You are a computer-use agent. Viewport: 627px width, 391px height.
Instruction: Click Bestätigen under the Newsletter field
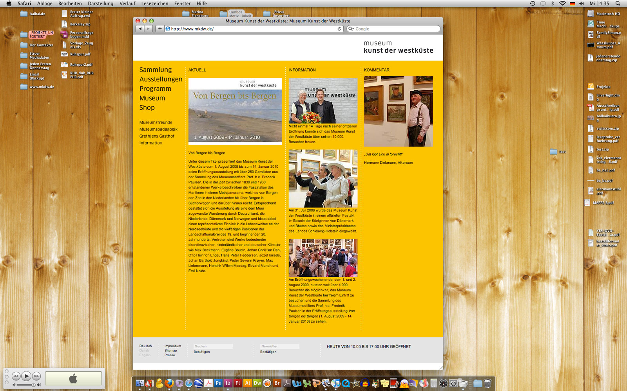coord(268,352)
